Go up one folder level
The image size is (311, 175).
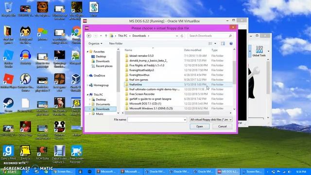(x=106, y=35)
